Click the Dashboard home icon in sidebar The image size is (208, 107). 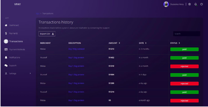tap(6, 25)
